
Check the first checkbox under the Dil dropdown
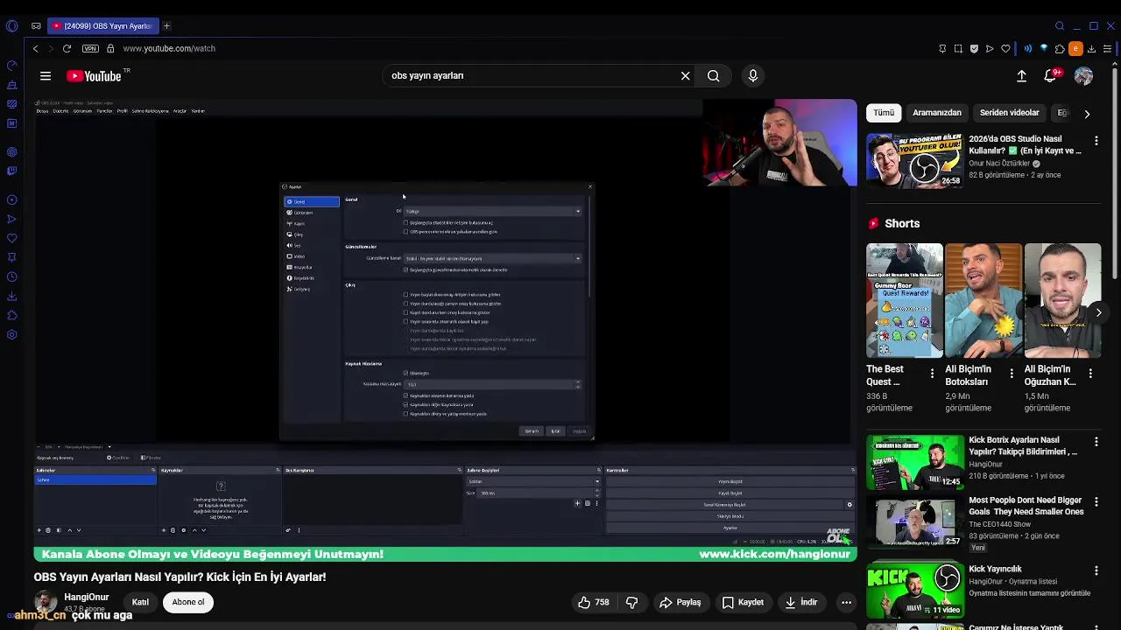405,223
